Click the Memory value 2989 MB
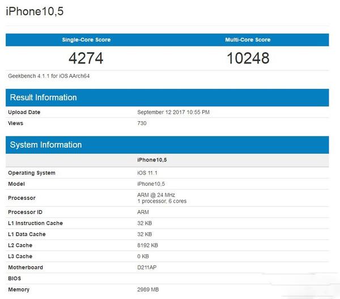This screenshot has height=299, width=340. click(148, 289)
